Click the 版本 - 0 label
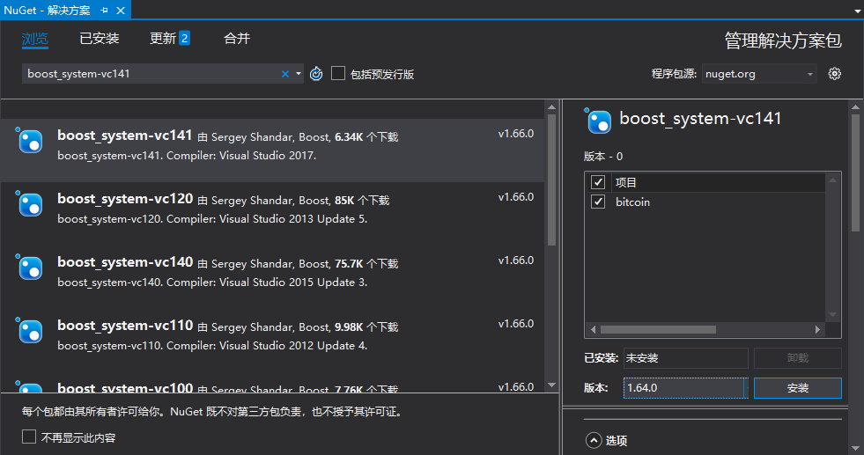Image resolution: width=864 pixels, height=455 pixels. pos(602,157)
